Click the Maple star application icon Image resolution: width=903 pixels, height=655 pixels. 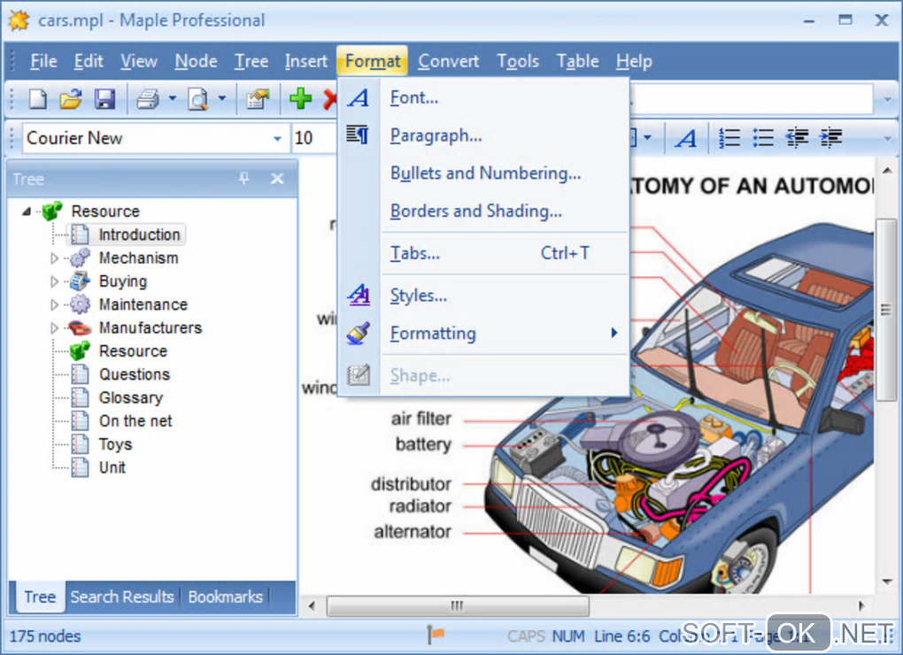tap(19, 20)
